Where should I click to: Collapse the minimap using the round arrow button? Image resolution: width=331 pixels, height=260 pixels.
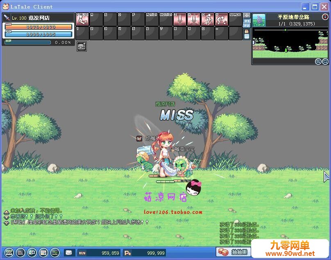325,17
